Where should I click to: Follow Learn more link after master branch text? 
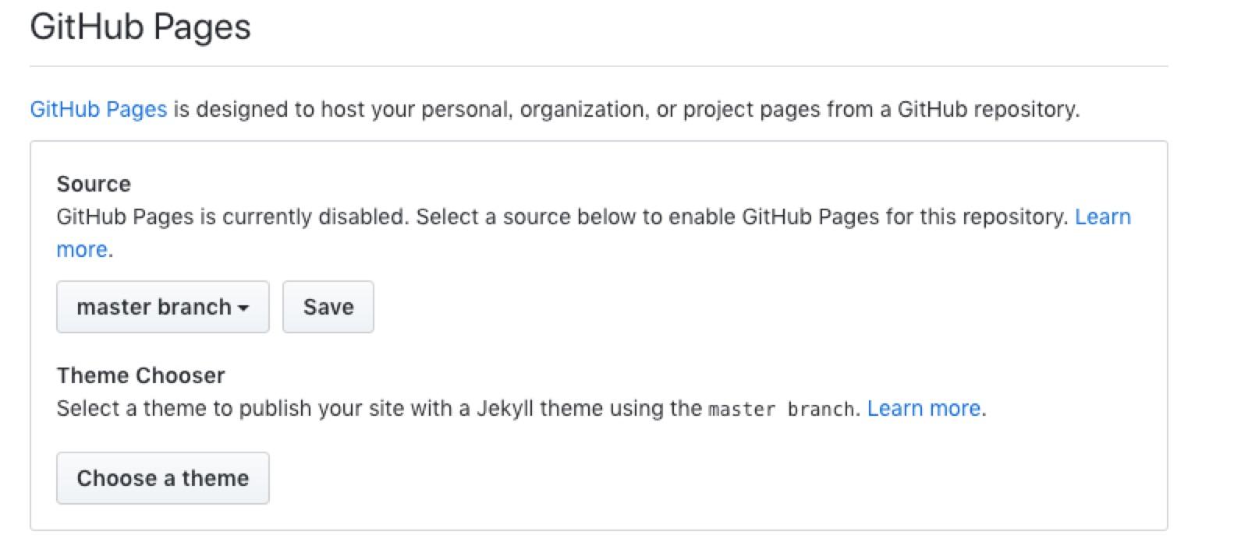pos(924,408)
